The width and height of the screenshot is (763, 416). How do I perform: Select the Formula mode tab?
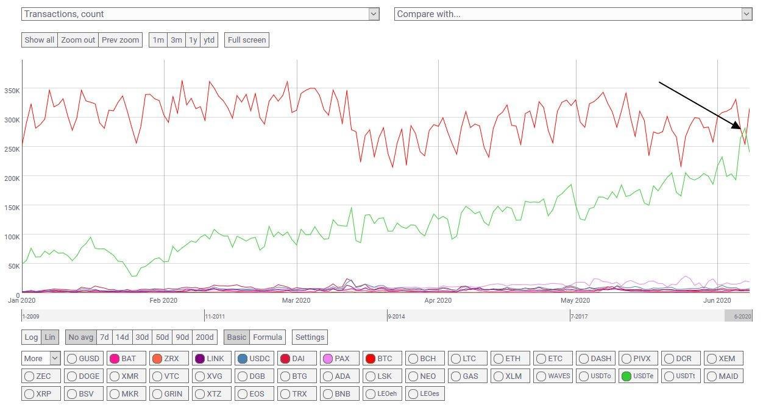click(268, 337)
